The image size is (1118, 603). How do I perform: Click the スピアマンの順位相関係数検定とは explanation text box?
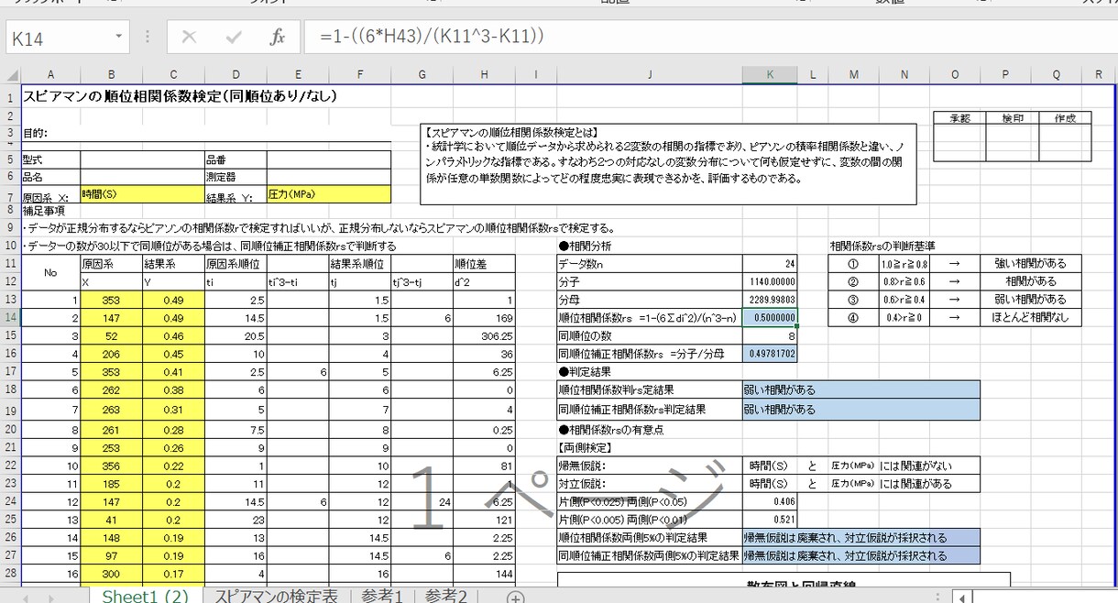[668, 164]
